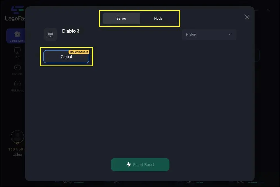Switch to the Server tab
This screenshot has width=280, height=187.
point(121,19)
